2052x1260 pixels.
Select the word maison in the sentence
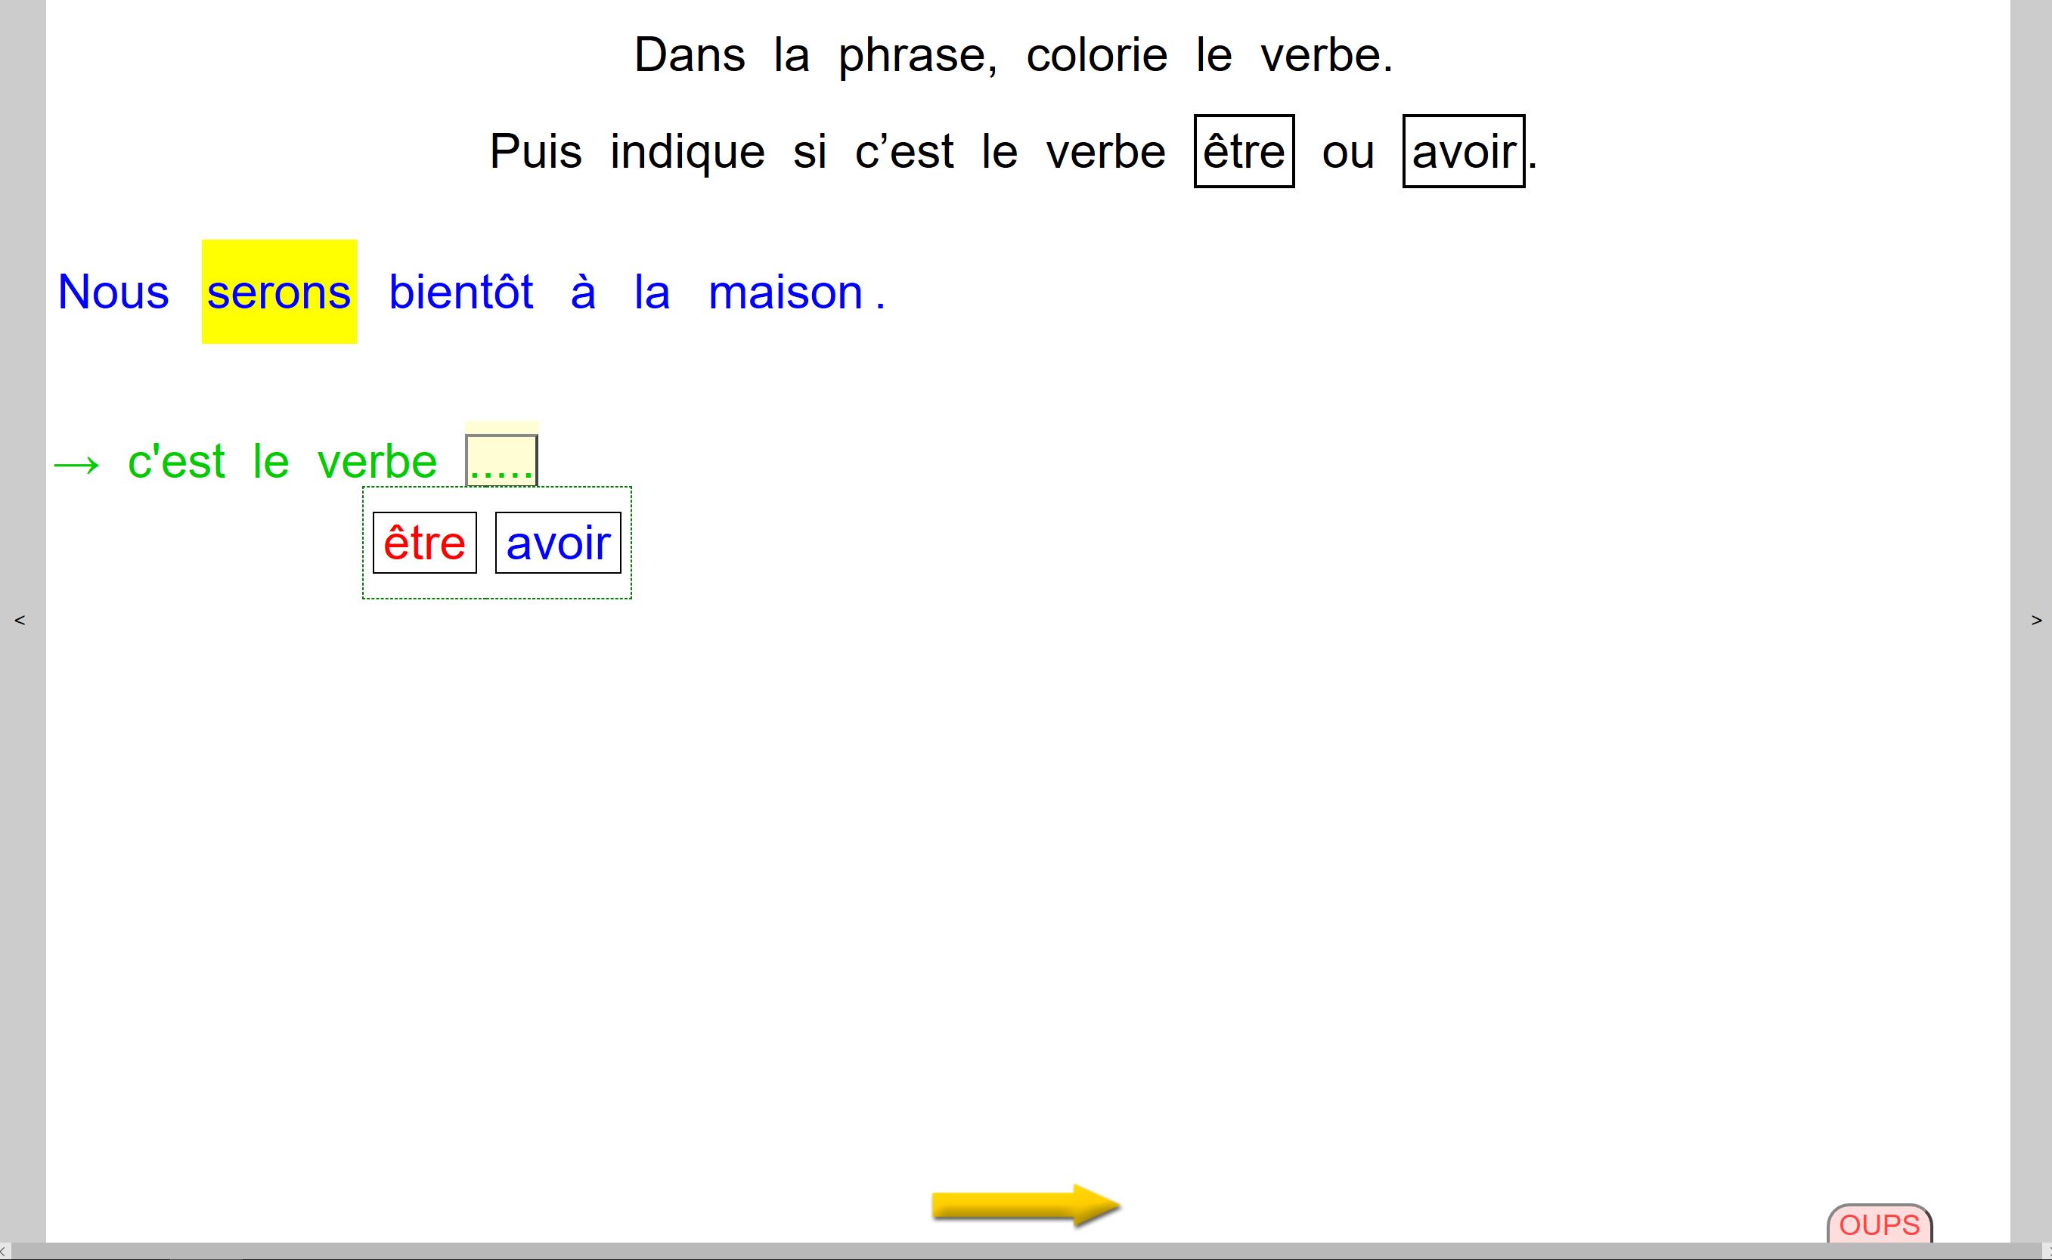point(785,292)
